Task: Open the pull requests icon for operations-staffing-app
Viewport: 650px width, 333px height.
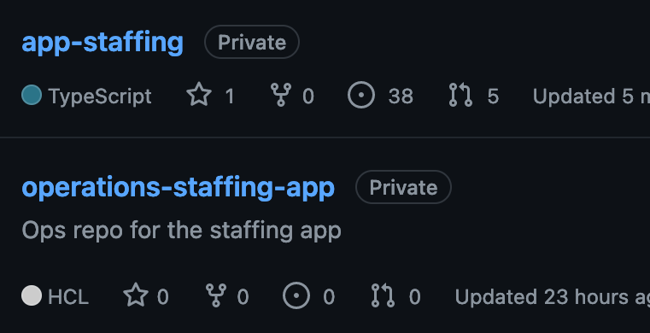Action: 383,295
